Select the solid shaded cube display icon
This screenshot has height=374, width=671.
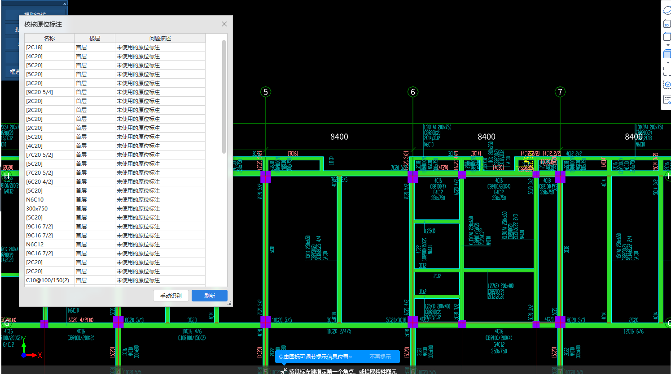(667, 54)
